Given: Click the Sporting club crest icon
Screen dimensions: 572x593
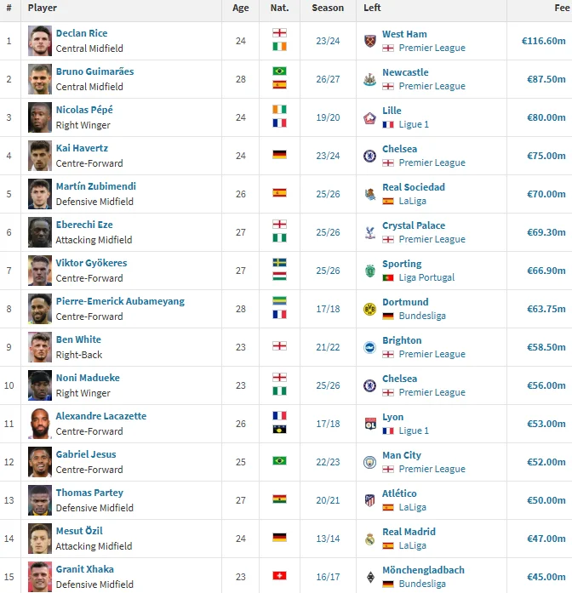Looking at the screenshot, I should click(x=369, y=271).
